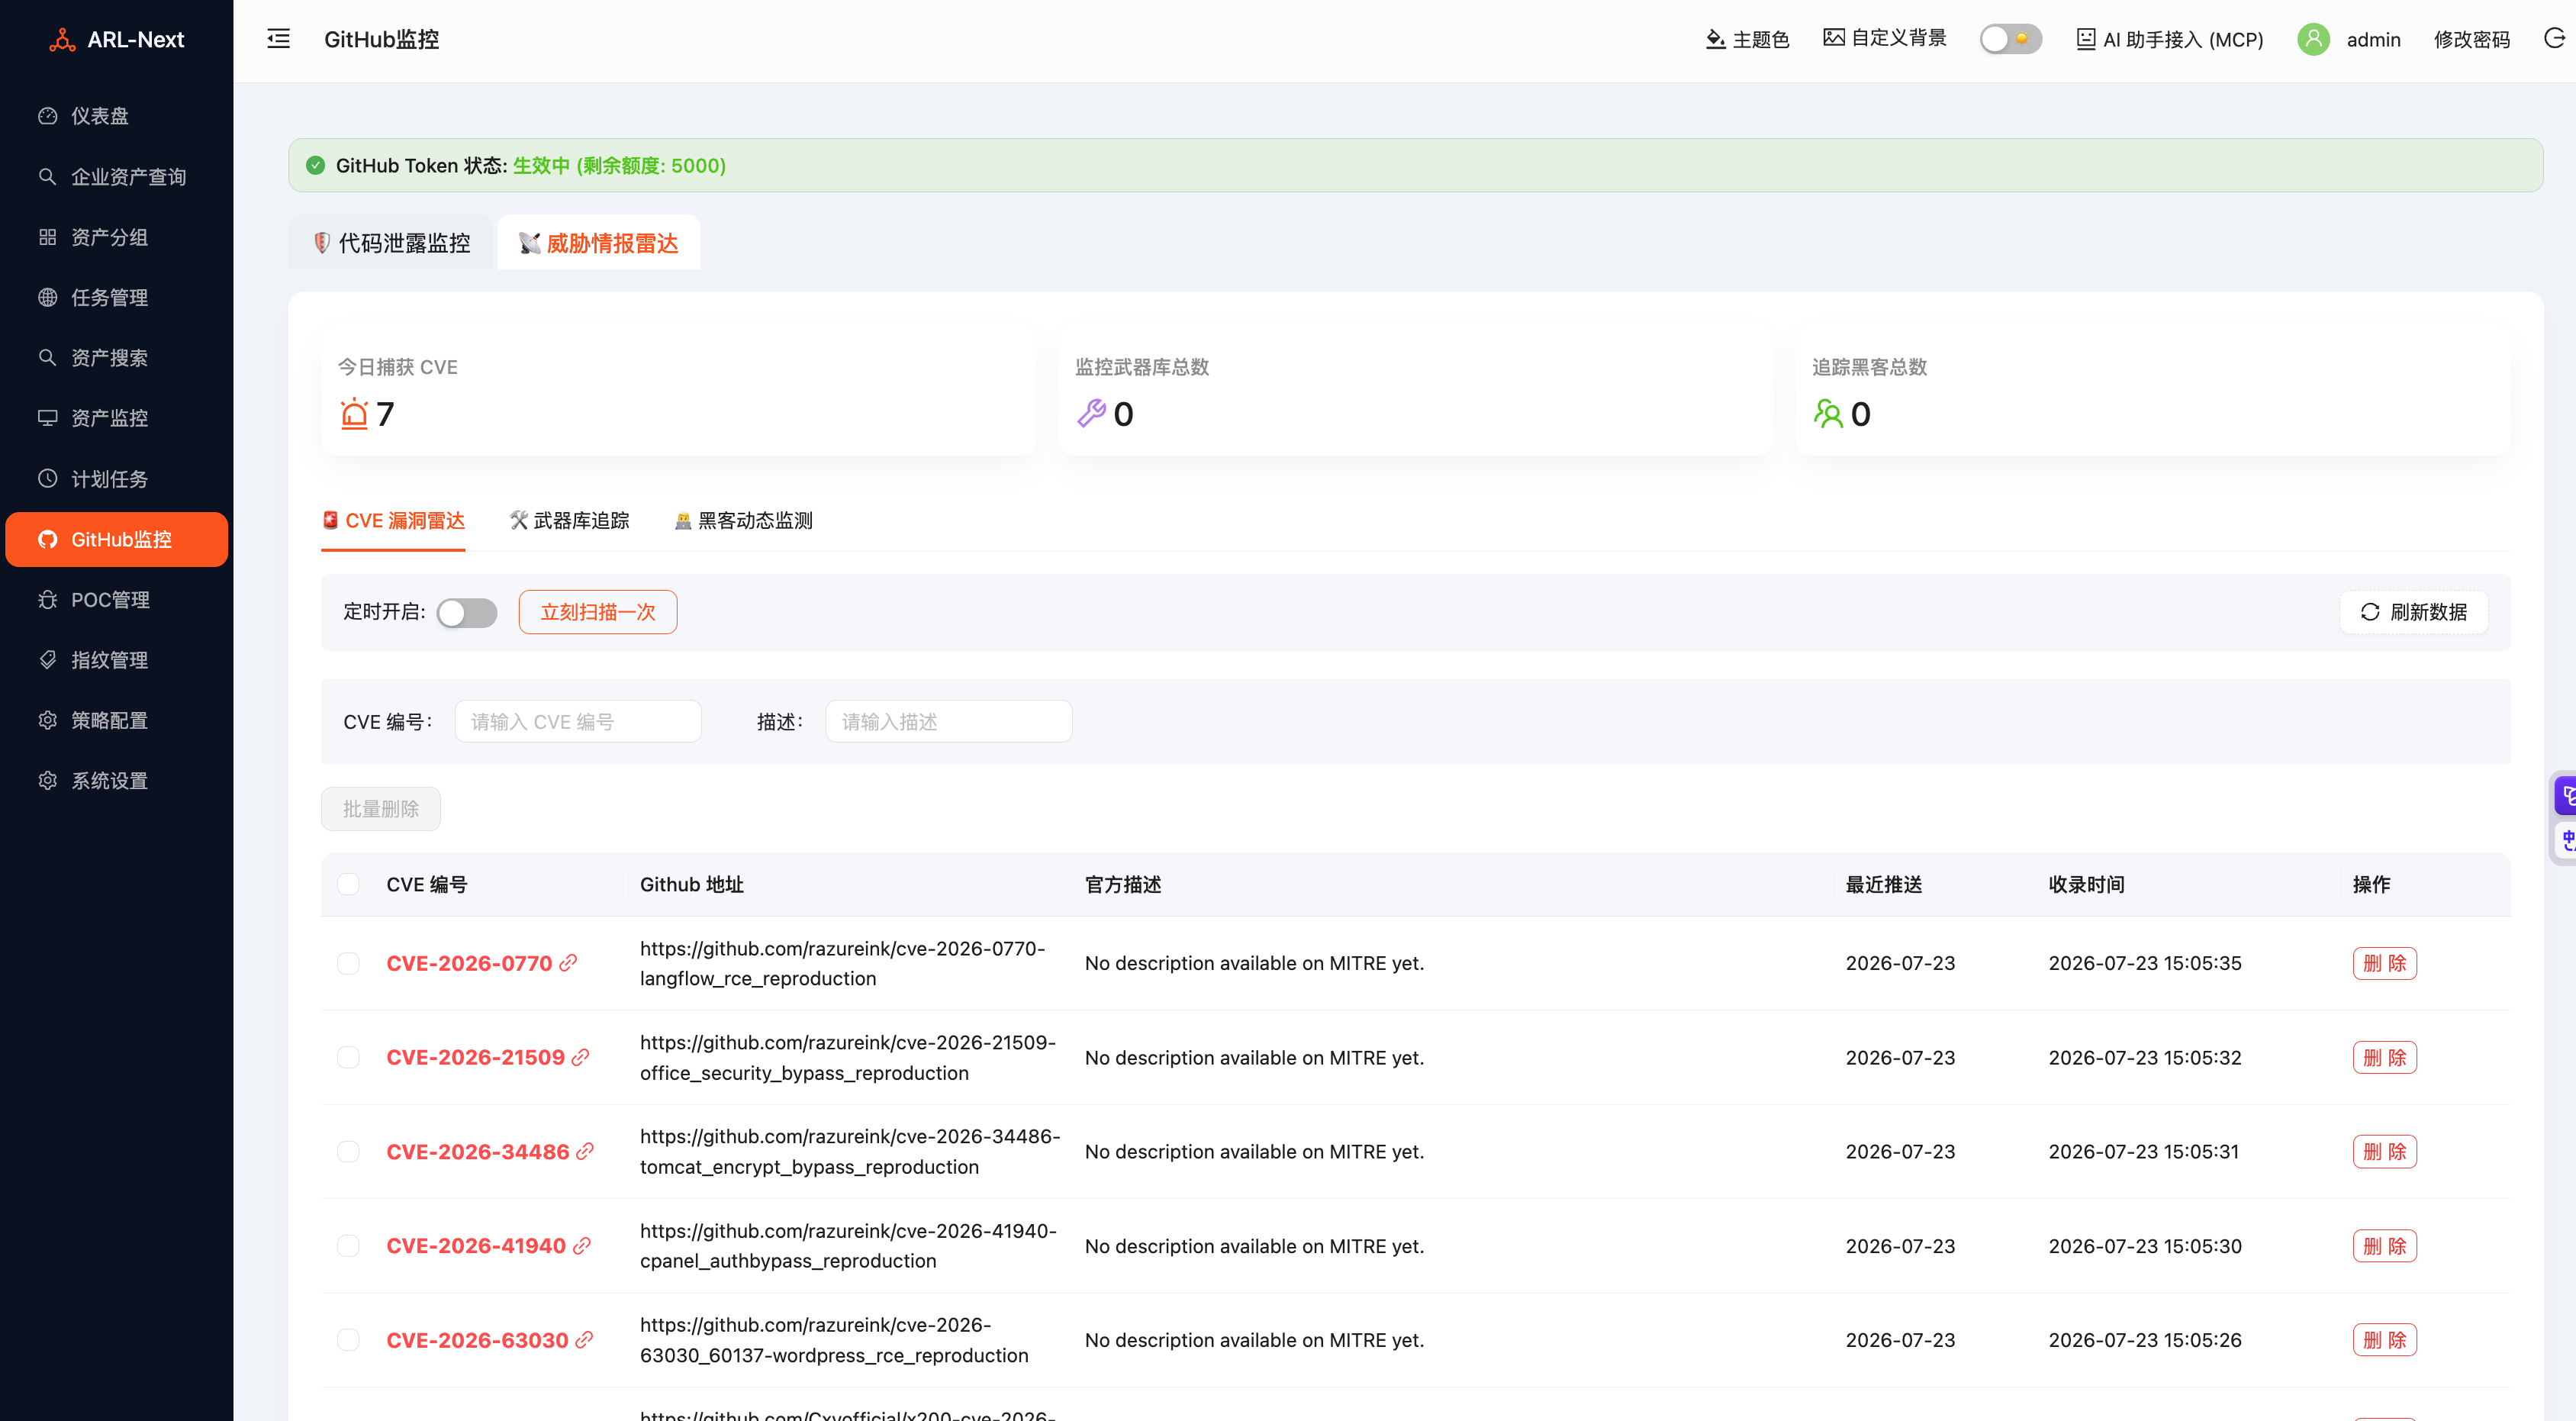Click the alarm icon in 今日捕获 CVE card
Viewport: 2576px width, 1421px height.
[x=354, y=413]
